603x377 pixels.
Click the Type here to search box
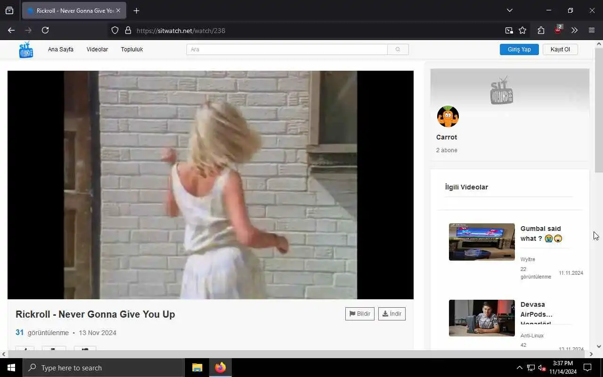(104, 368)
